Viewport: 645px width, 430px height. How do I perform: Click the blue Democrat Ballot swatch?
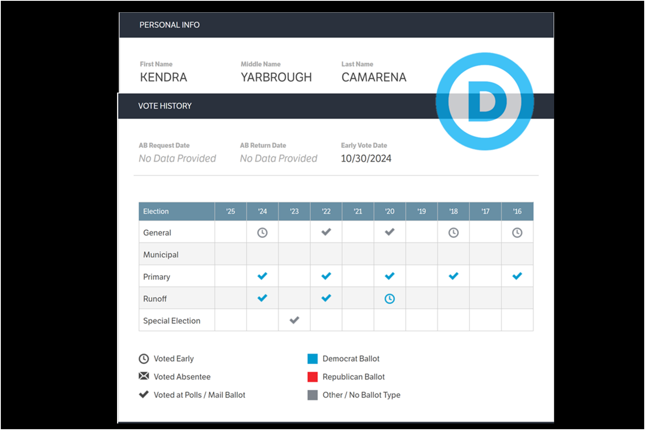tap(313, 359)
